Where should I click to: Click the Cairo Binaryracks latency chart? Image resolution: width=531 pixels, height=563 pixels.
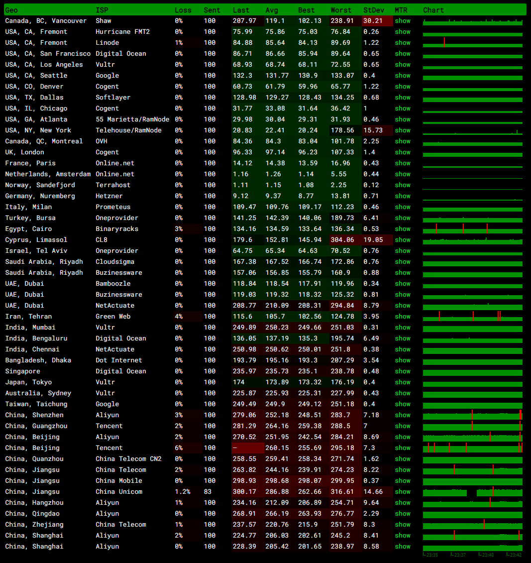point(472,229)
